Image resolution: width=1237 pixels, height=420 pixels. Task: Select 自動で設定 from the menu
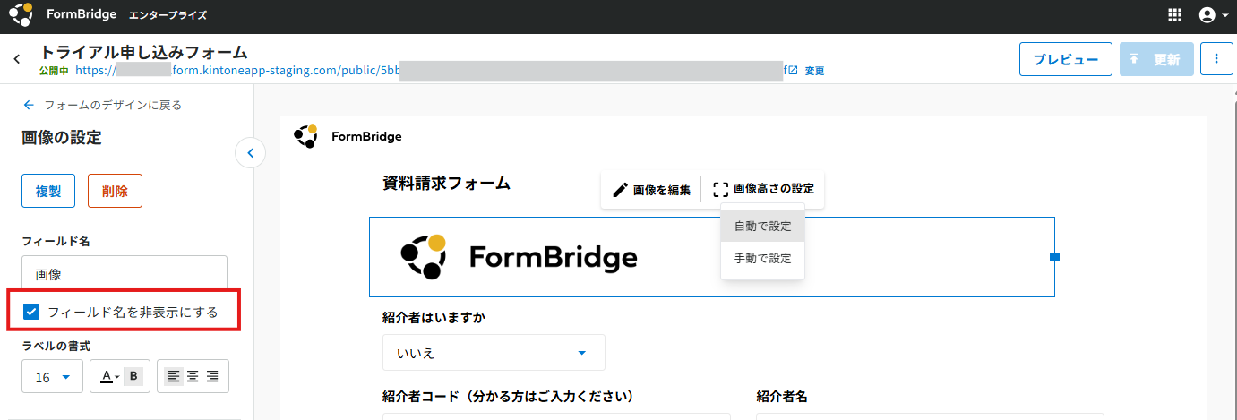click(x=763, y=227)
